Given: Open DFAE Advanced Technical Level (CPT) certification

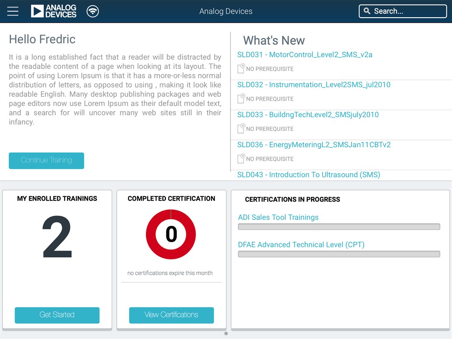Looking at the screenshot, I should (301, 244).
